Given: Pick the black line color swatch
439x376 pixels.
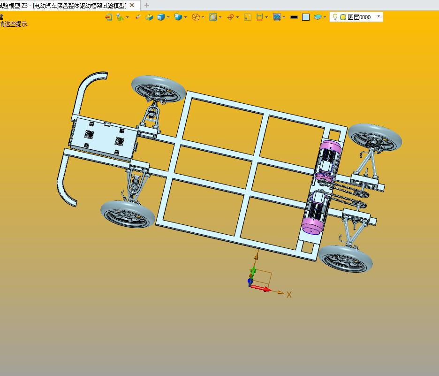Looking at the screenshot, I should (294, 17).
